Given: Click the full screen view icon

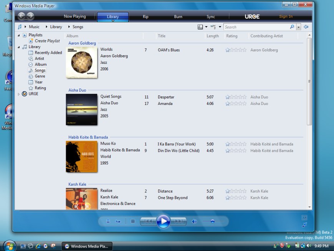Looking at the screenshot, I should pos(304,218).
